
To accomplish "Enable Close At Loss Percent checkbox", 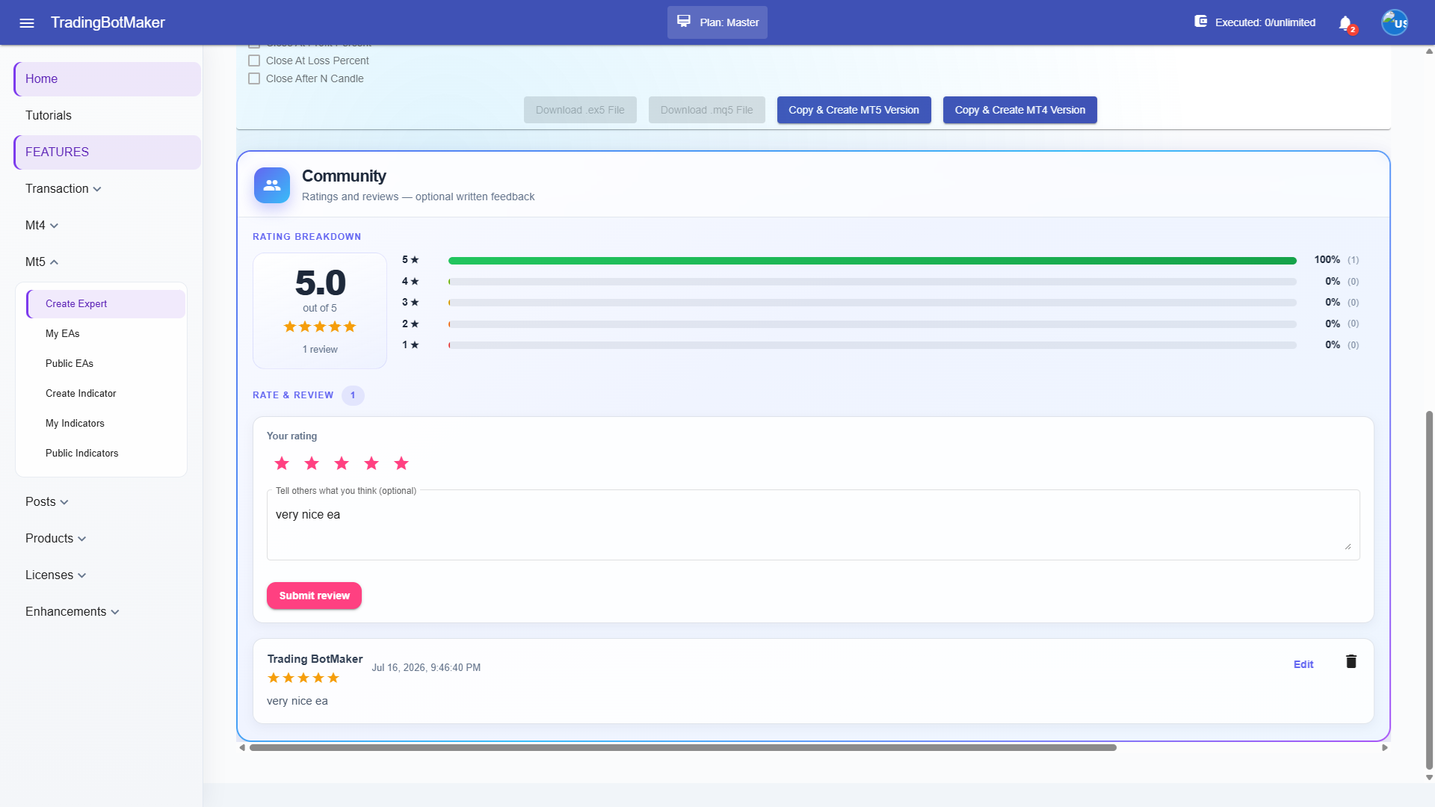I will click(254, 61).
